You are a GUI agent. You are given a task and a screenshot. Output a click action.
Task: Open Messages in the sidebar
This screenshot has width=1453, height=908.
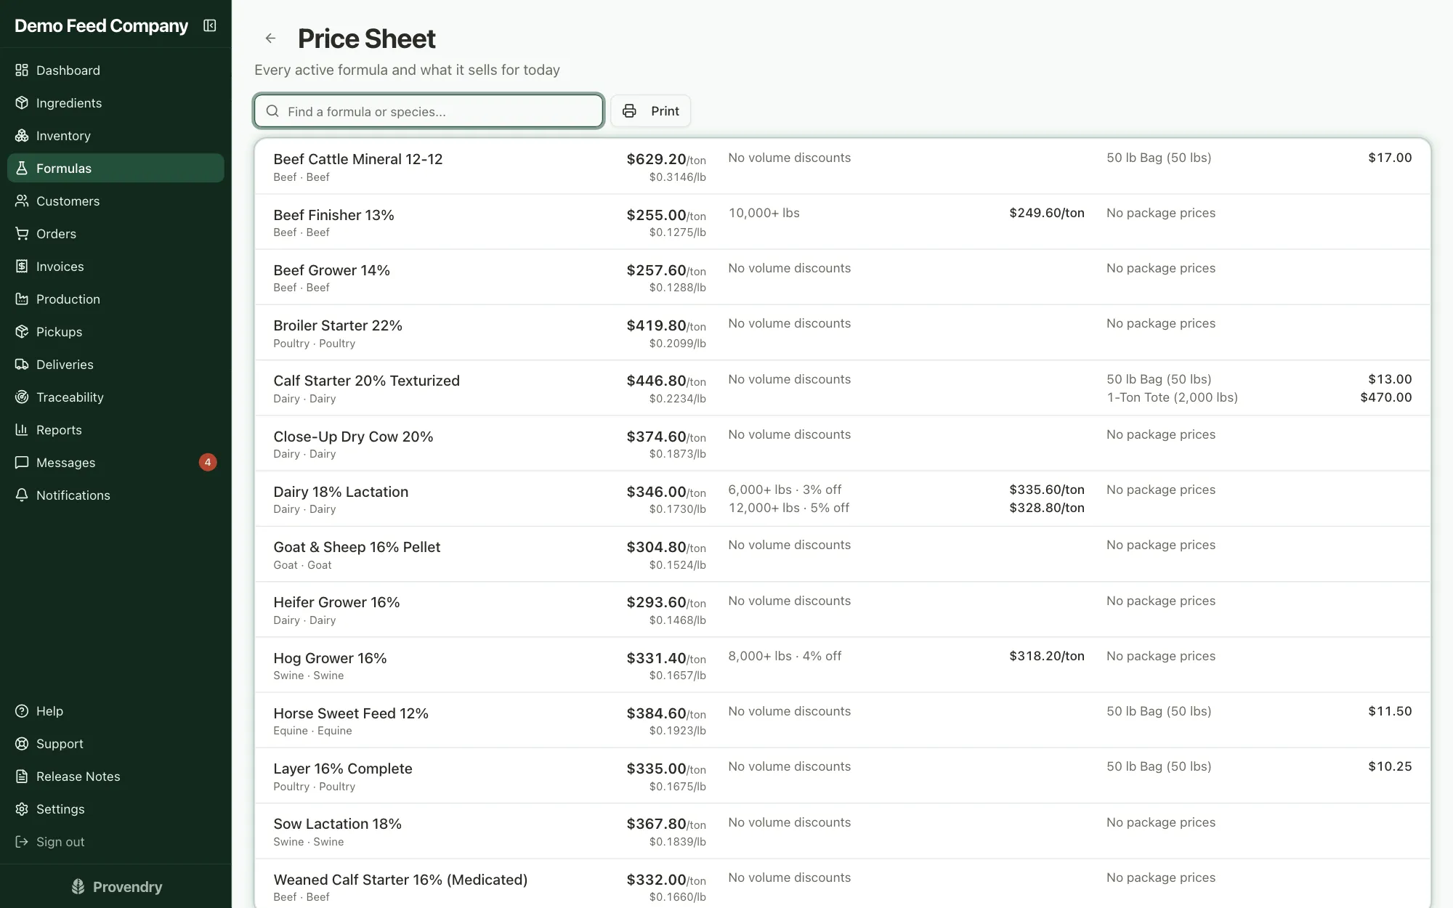(x=116, y=462)
